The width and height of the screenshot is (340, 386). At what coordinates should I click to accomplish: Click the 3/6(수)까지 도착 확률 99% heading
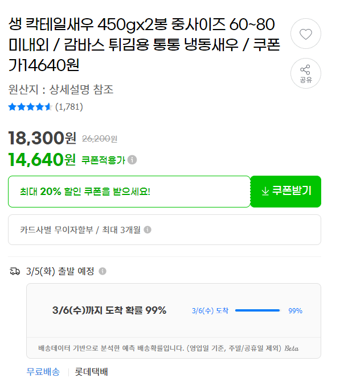(x=109, y=310)
